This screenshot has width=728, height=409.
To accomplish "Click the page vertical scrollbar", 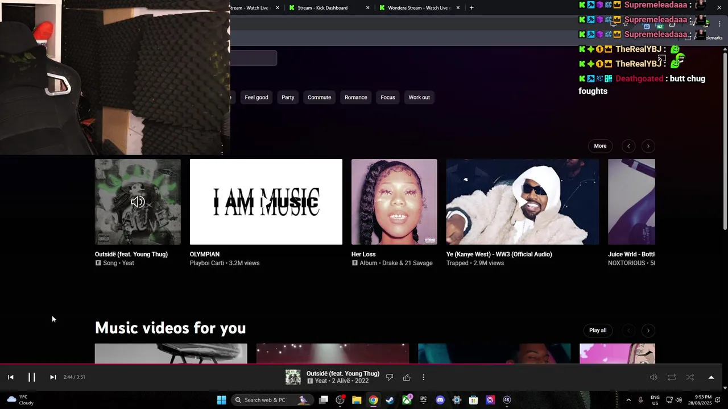I will [x=725, y=142].
